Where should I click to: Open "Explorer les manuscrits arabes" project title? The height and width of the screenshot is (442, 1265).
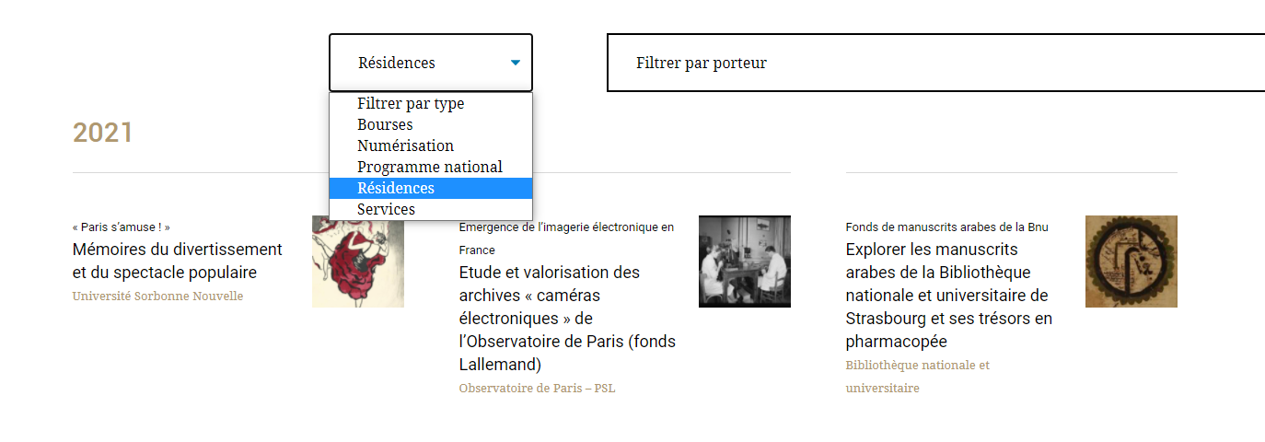[x=949, y=296]
